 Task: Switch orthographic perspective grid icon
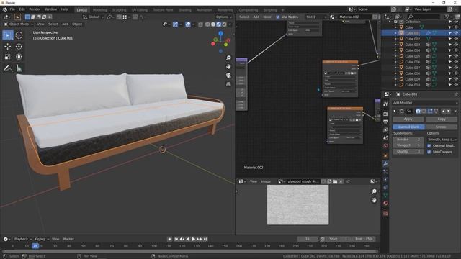tap(228, 84)
